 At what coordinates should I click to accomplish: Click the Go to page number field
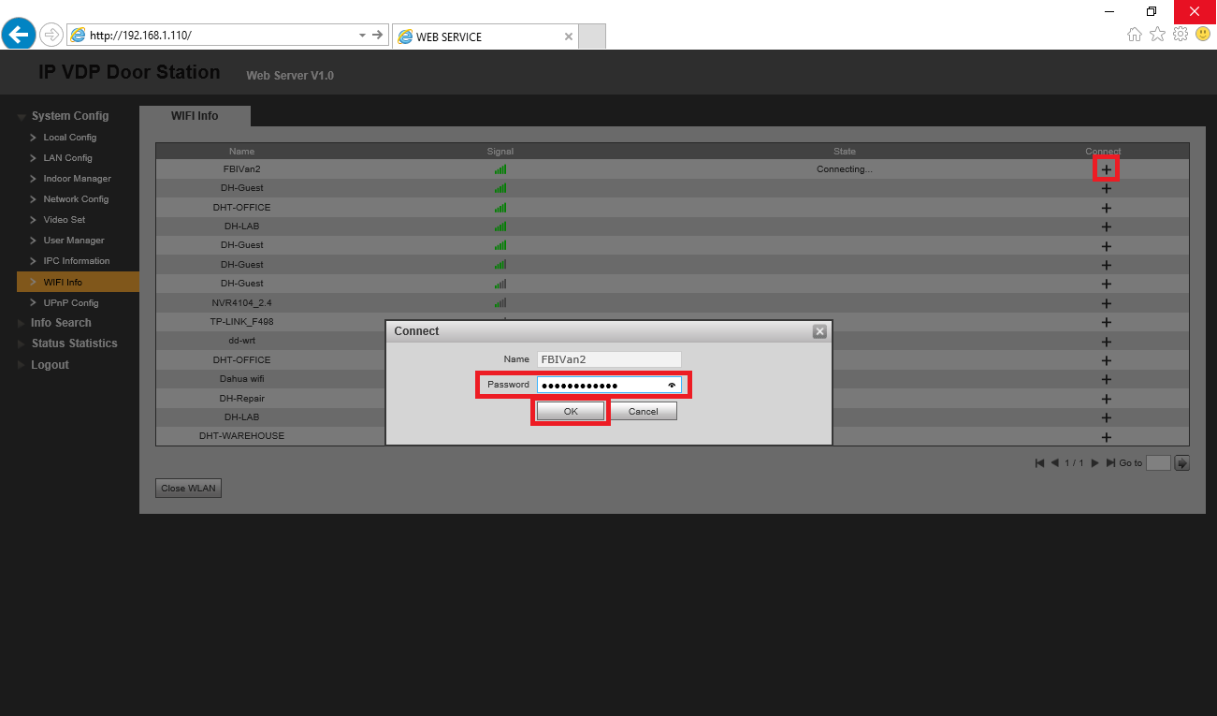point(1158,463)
